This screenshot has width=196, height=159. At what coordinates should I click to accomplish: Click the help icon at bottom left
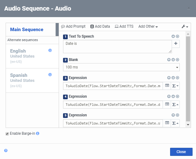(x=6, y=151)
